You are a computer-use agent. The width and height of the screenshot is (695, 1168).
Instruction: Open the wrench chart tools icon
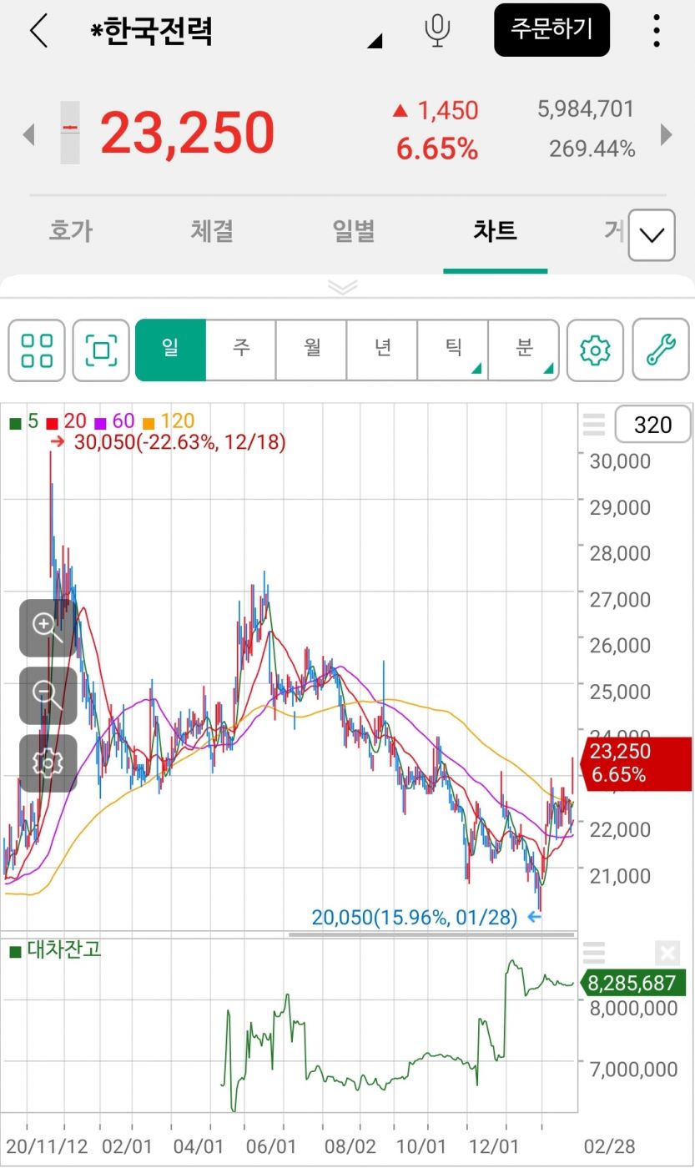click(661, 350)
